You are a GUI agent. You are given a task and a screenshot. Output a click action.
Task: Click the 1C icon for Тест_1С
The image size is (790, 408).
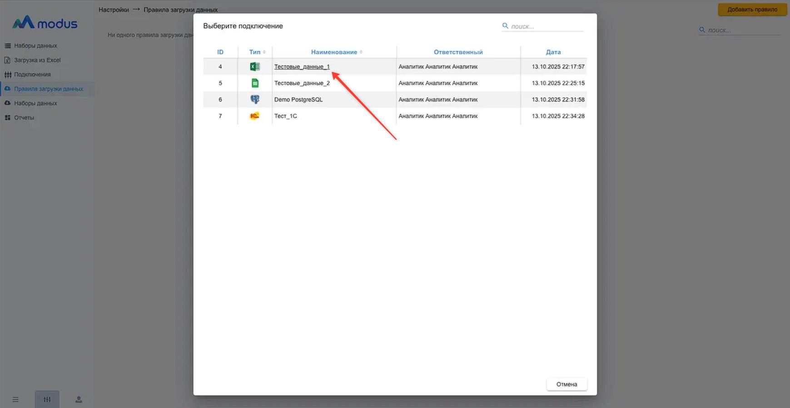[255, 116]
